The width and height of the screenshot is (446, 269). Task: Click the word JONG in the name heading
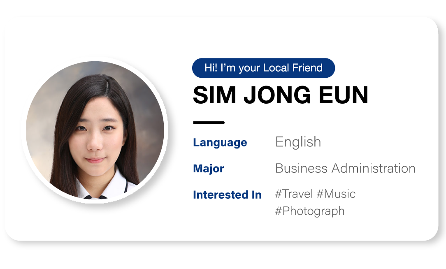point(277,95)
